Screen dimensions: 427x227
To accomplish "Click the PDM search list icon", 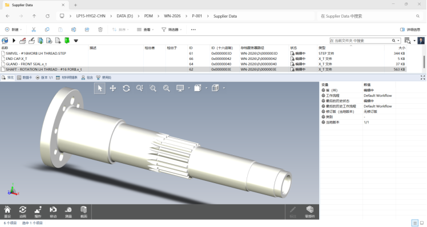I will (407, 40).
